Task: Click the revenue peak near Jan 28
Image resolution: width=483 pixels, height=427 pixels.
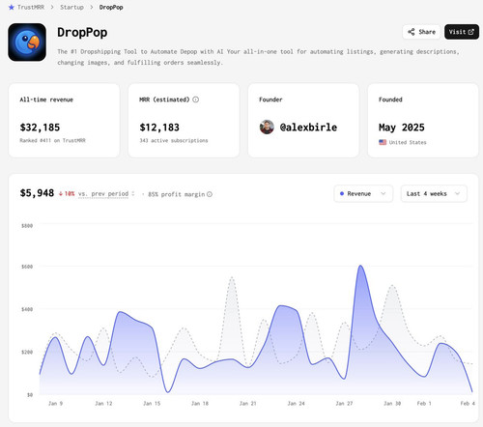Action: click(x=360, y=266)
